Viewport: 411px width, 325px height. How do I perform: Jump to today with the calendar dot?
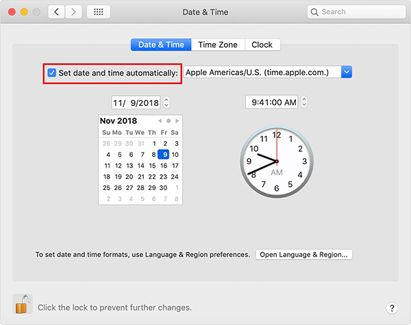[x=169, y=120]
